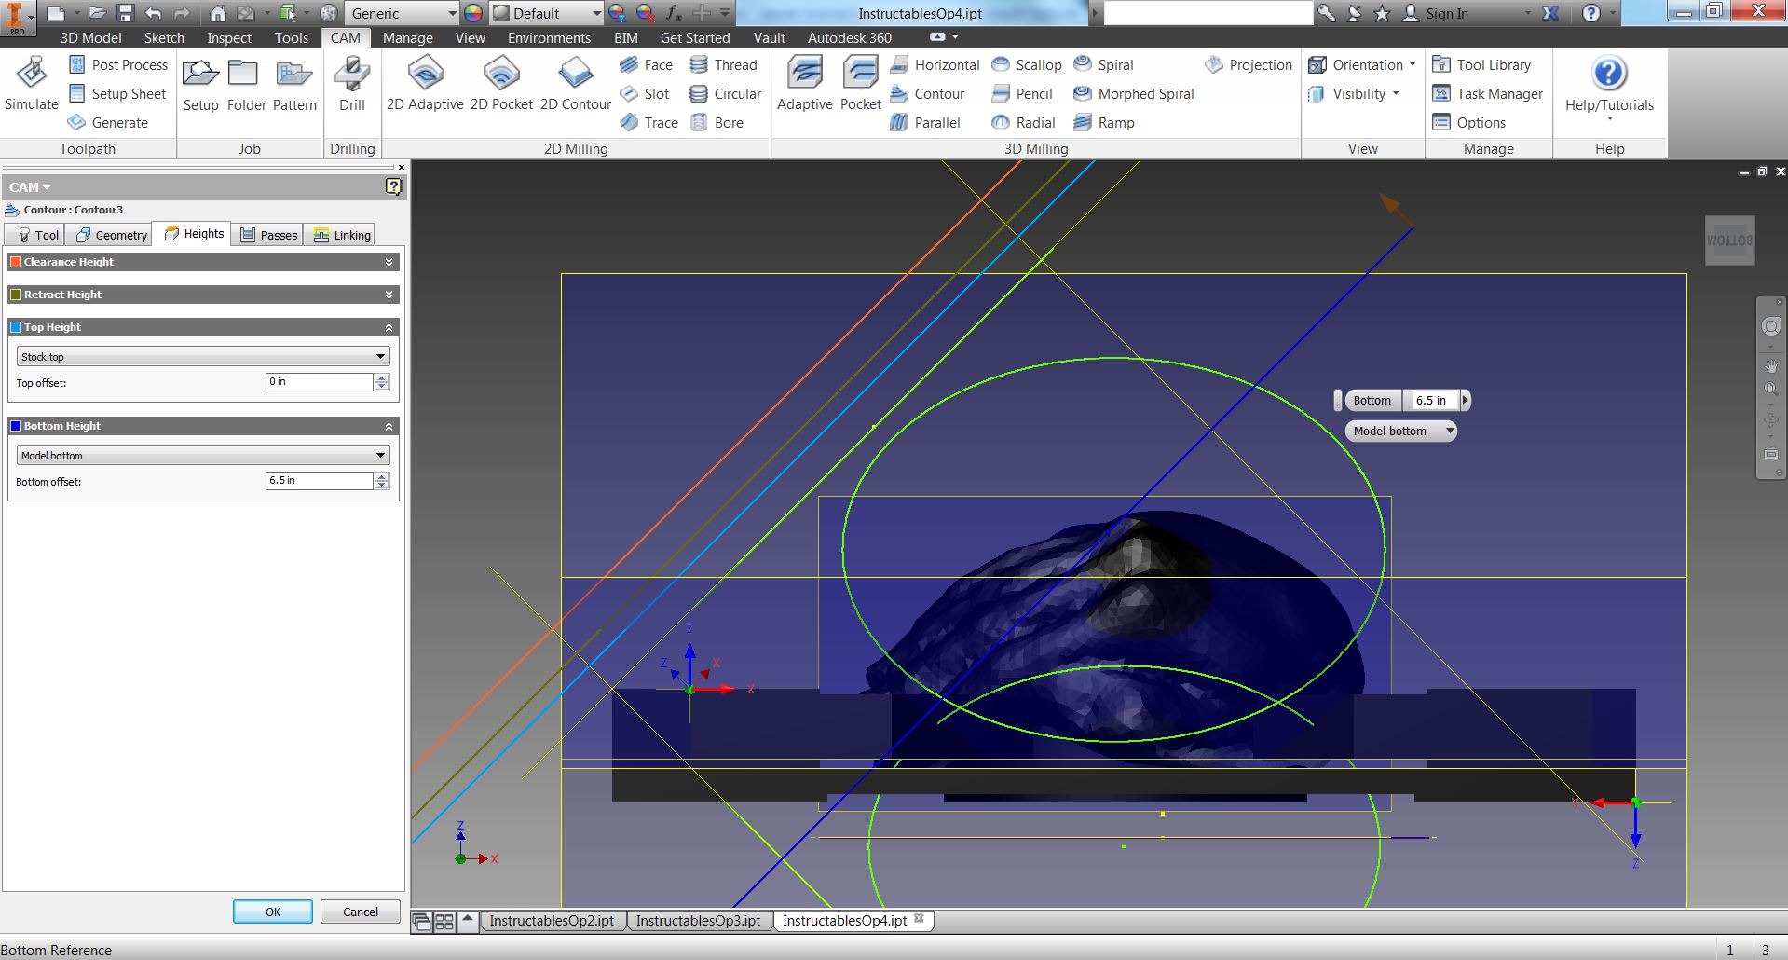Select the Trace operation
The image size is (1788, 960).
click(648, 123)
